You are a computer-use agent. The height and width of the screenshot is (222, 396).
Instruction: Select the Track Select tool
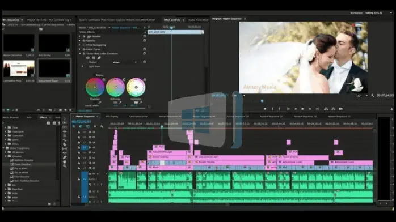65,123
